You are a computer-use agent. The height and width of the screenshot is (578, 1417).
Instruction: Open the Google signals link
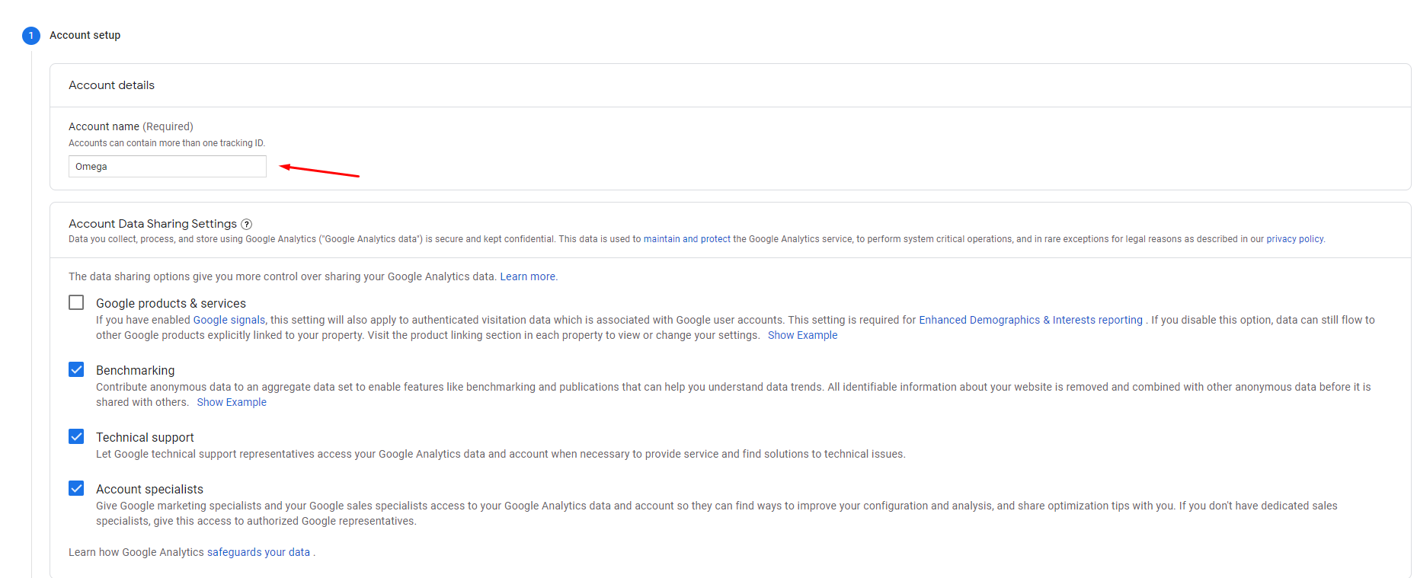229,320
